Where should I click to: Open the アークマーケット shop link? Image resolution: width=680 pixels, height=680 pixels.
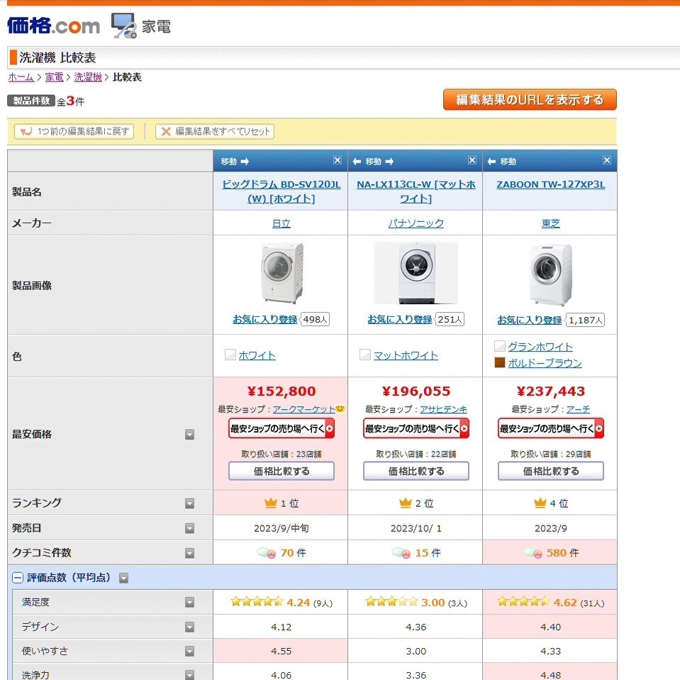coord(304,409)
